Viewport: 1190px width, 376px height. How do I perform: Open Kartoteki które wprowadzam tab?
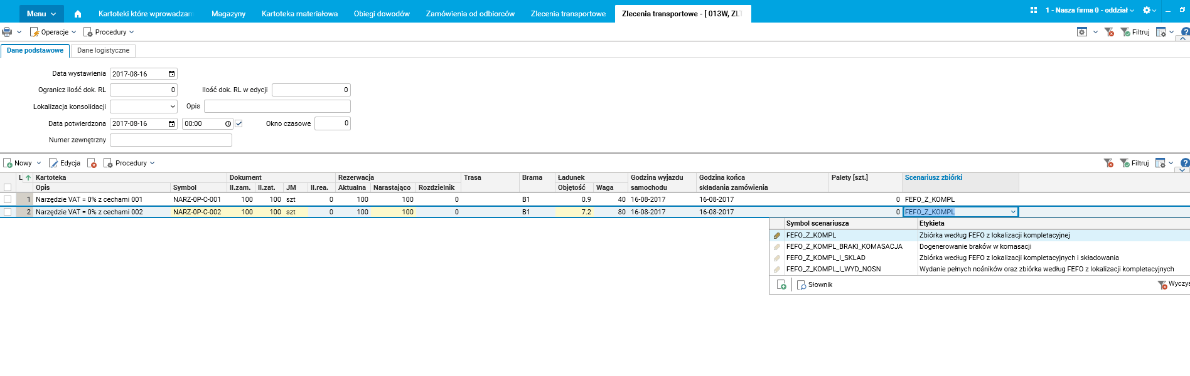point(145,14)
